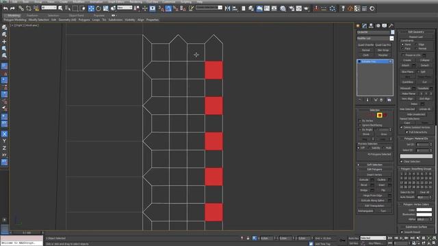Click the Play Animation button
Image resolution: width=438 pixels, height=246 pixels.
click(x=401, y=238)
